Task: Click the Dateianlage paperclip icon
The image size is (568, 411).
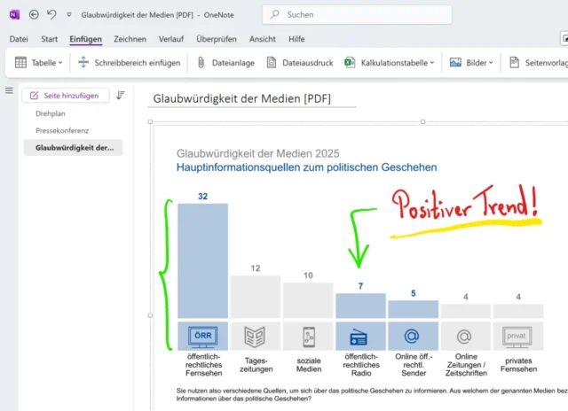Action: tap(201, 63)
